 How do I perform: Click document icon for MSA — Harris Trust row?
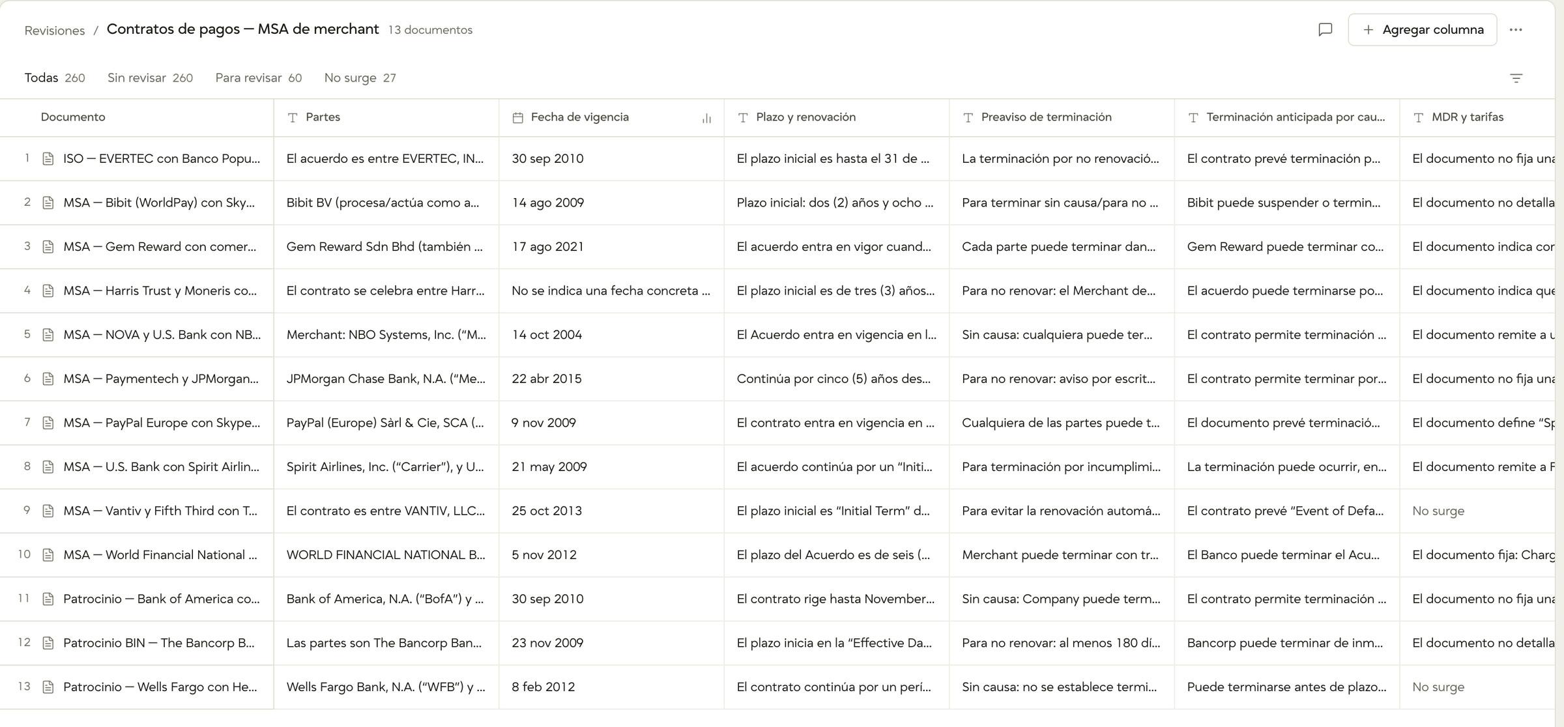point(48,291)
